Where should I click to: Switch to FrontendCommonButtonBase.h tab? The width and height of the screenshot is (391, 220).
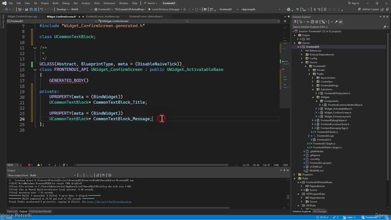tap(146, 16)
